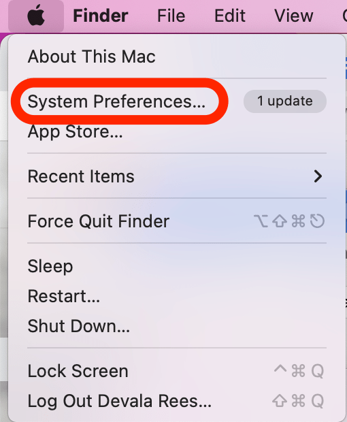The image size is (347, 422).
Task: Click the Log Out shortcut symbols
Action: pyautogui.click(x=298, y=401)
